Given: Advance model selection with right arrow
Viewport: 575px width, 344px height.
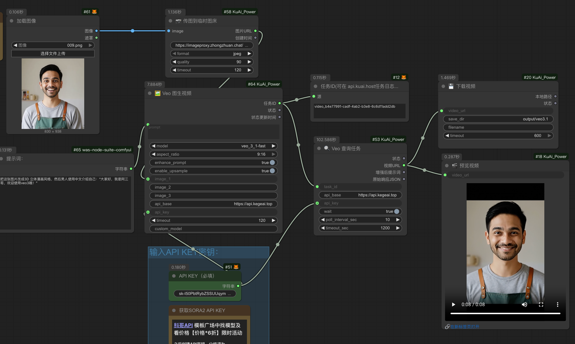Looking at the screenshot, I should point(273,146).
